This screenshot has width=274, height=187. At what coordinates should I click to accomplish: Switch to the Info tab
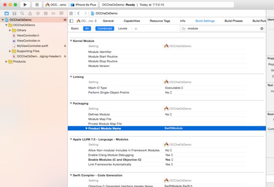[183, 21]
